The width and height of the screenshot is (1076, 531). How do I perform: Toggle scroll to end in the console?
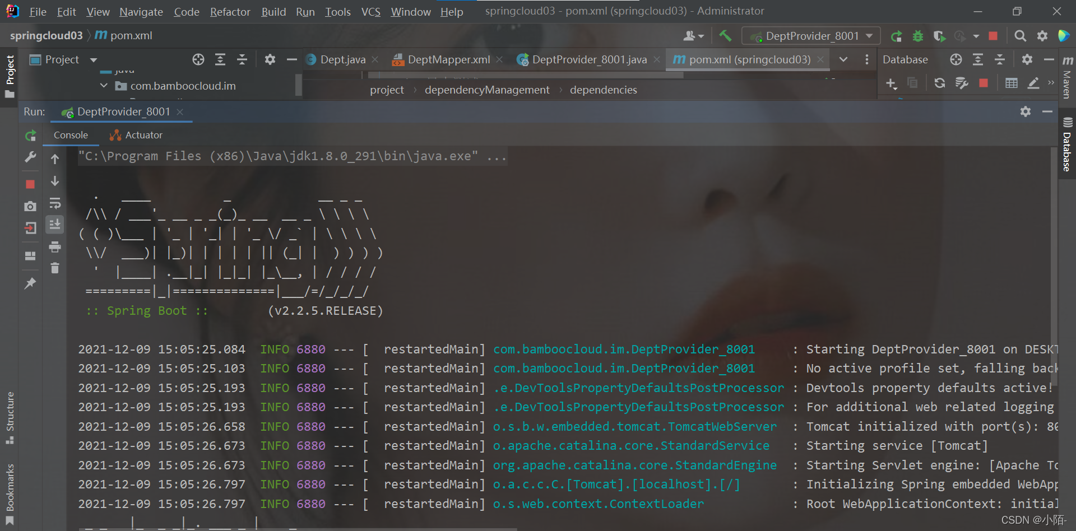pyautogui.click(x=55, y=225)
